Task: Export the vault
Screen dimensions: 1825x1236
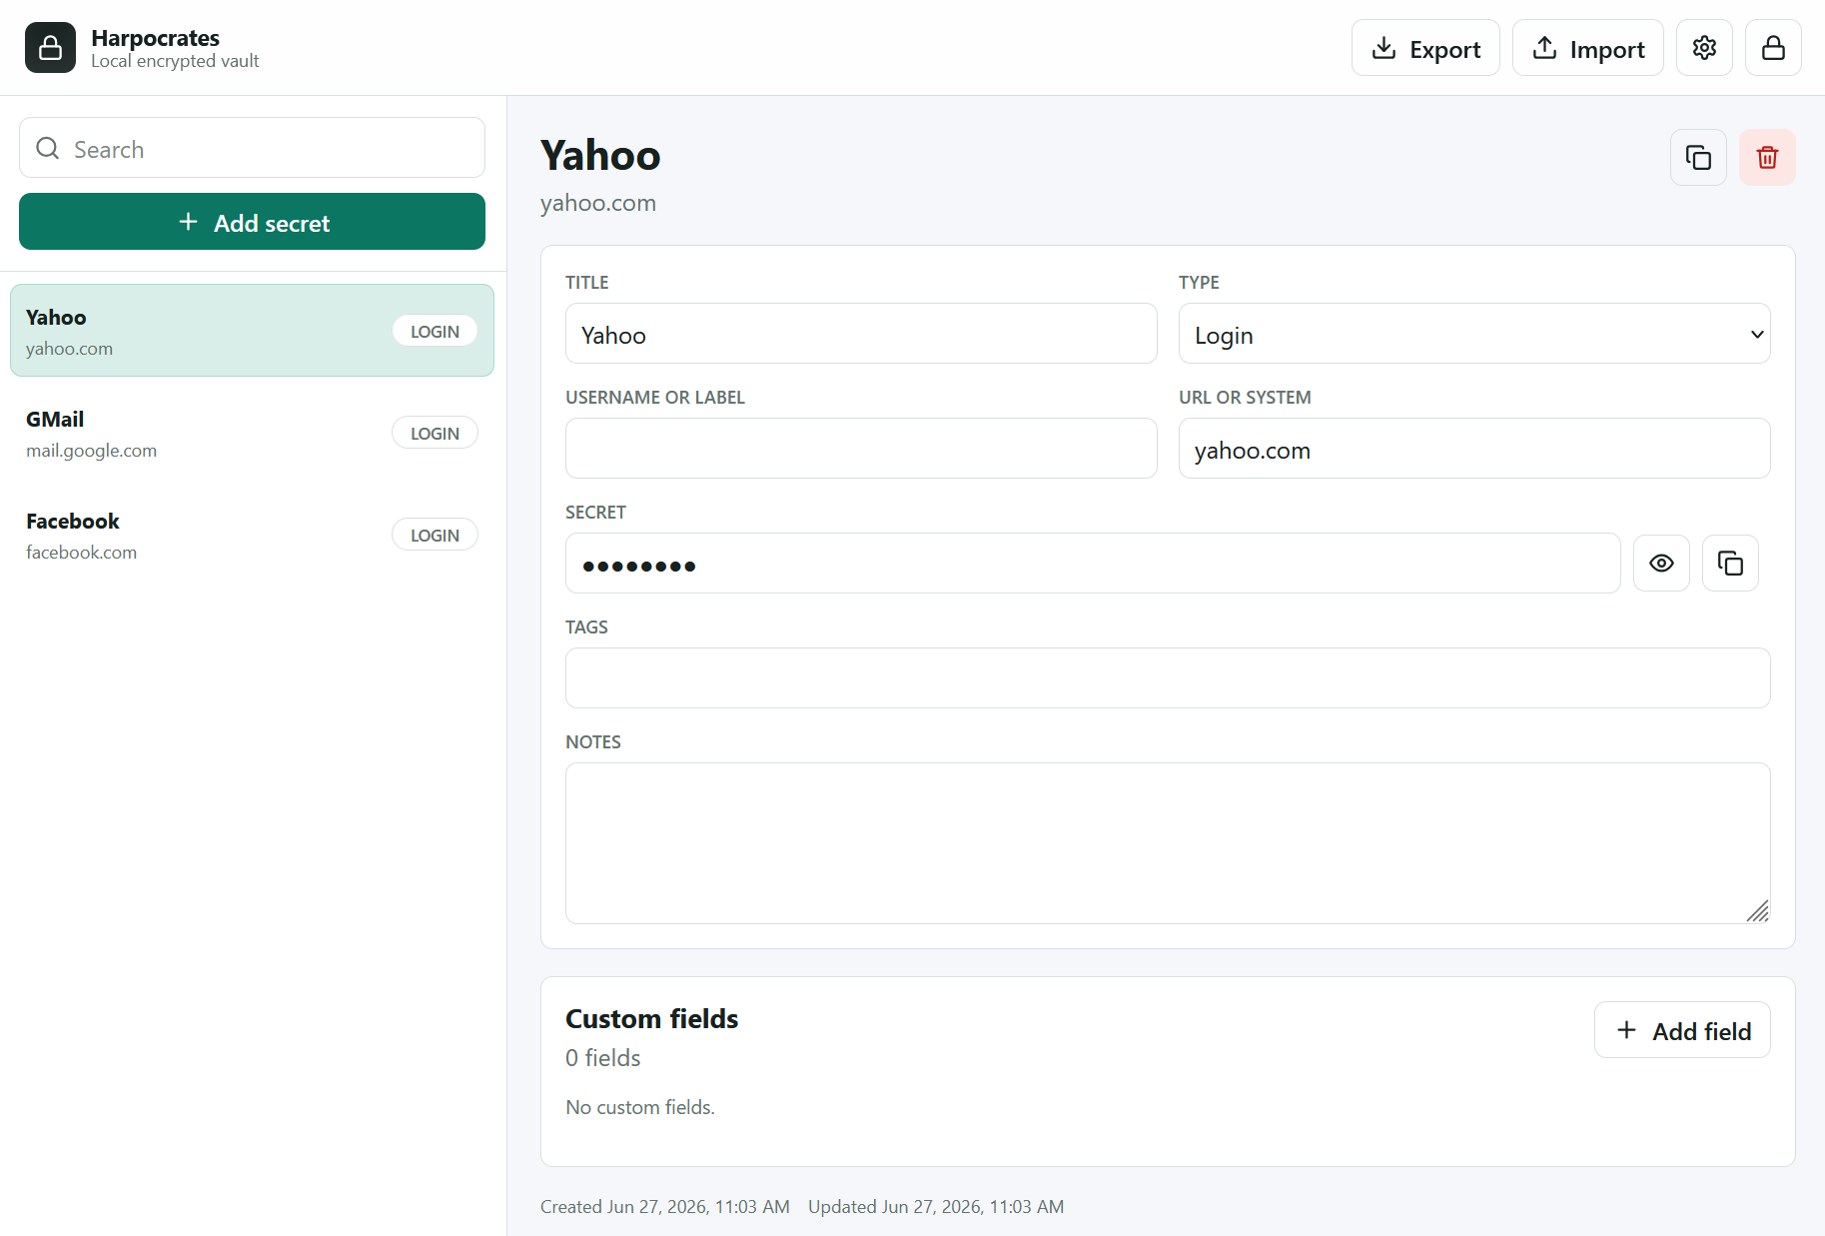Action: 1425,48
